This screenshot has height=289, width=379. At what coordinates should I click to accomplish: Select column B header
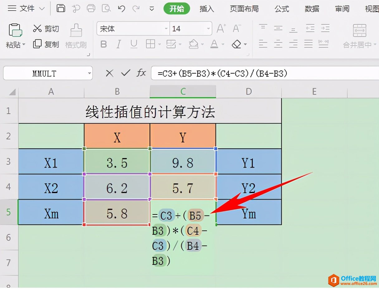(117, 91)
